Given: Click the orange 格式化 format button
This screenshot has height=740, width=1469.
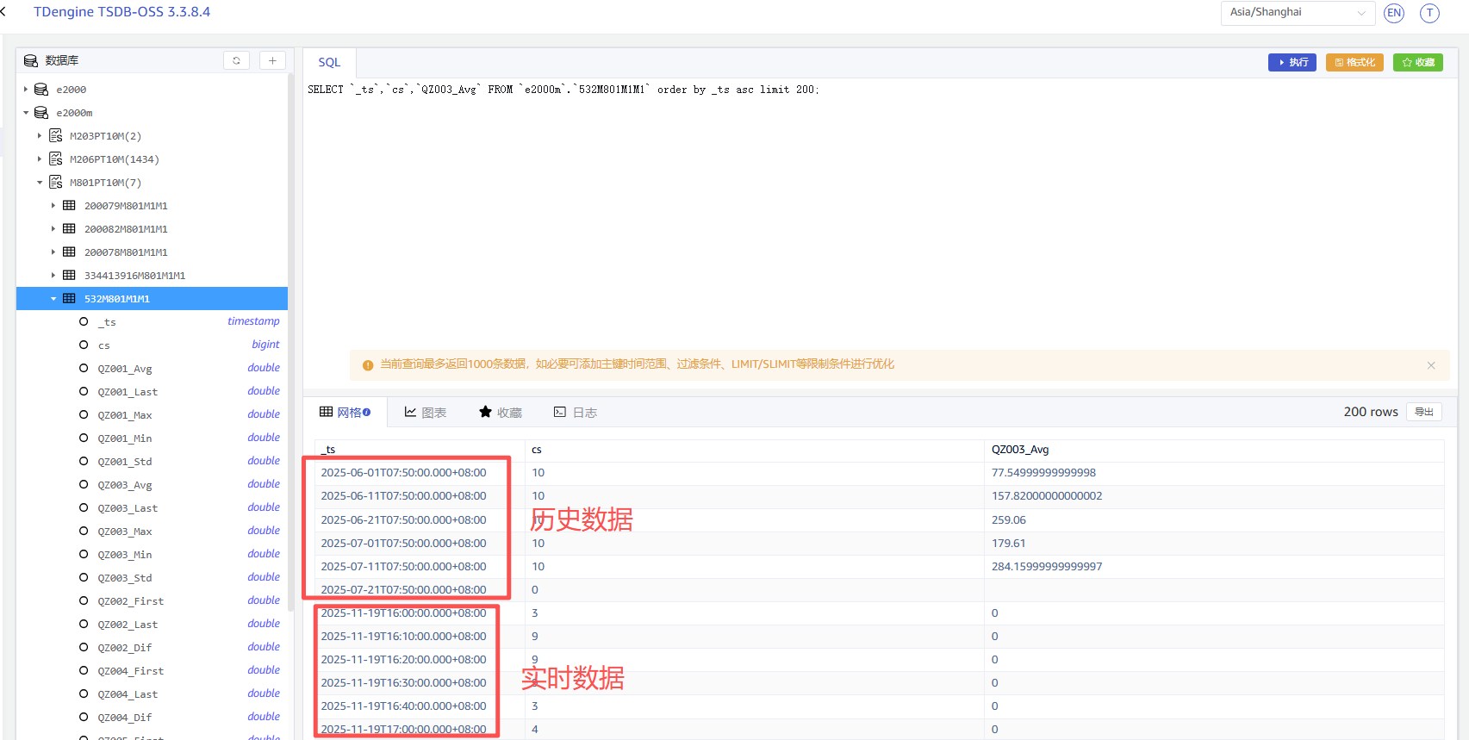Looking at the screenshot, I should 1354,62.
